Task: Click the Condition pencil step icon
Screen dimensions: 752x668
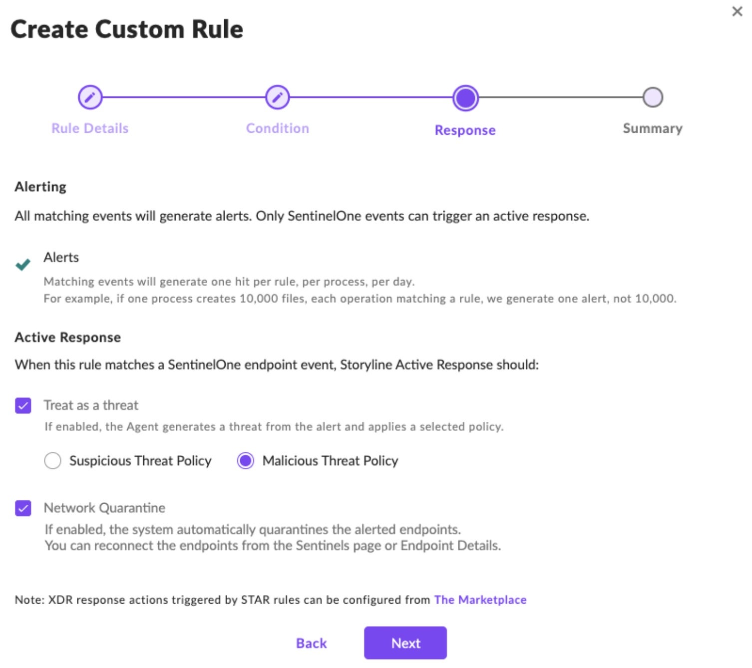Action: (x=277, y=97)
